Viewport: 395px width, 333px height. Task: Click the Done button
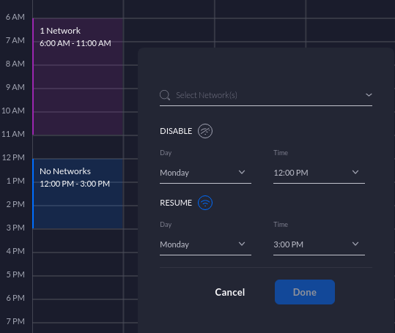point(305,292)
